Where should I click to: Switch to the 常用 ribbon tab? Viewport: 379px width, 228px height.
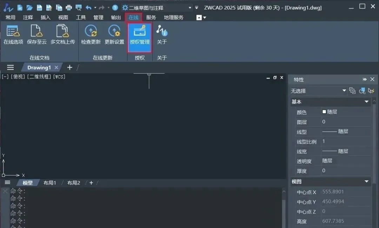(11, 18)
